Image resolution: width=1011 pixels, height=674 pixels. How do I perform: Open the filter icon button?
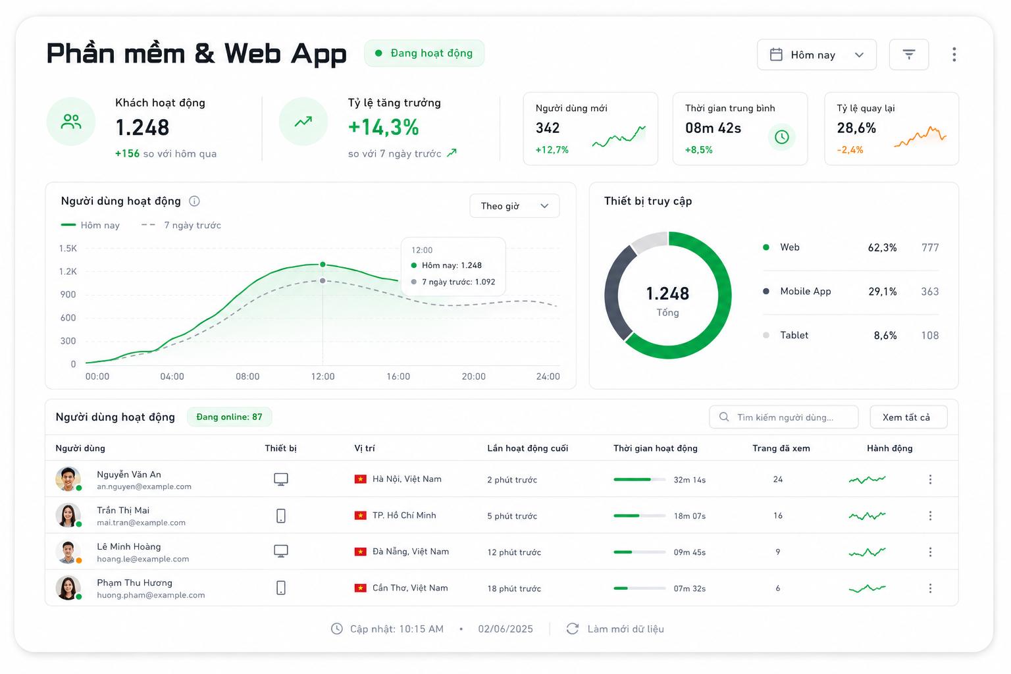click(908, 55)
